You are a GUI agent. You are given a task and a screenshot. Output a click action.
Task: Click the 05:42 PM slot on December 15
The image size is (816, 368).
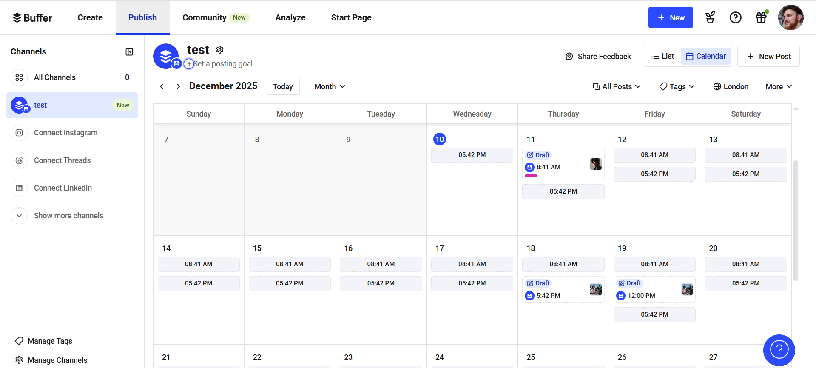pyautogui.click(x=290, y=283)
